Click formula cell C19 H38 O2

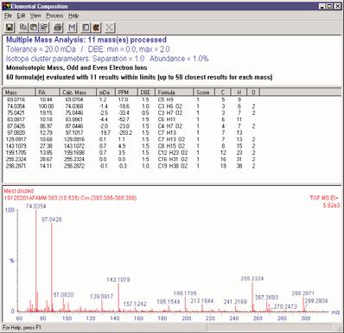[x=173, y=166]
